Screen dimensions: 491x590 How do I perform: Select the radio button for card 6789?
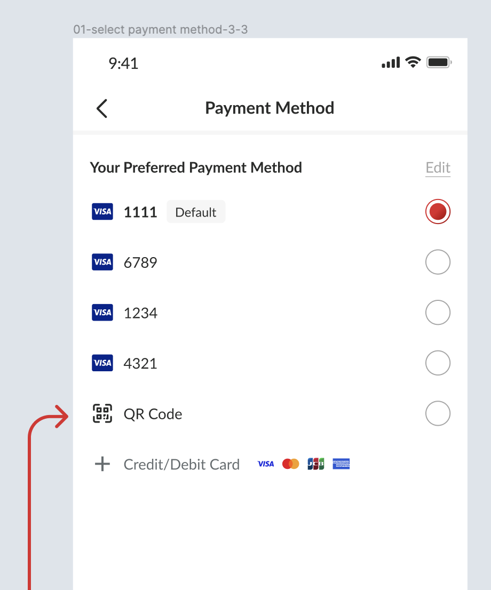(438, 262)
